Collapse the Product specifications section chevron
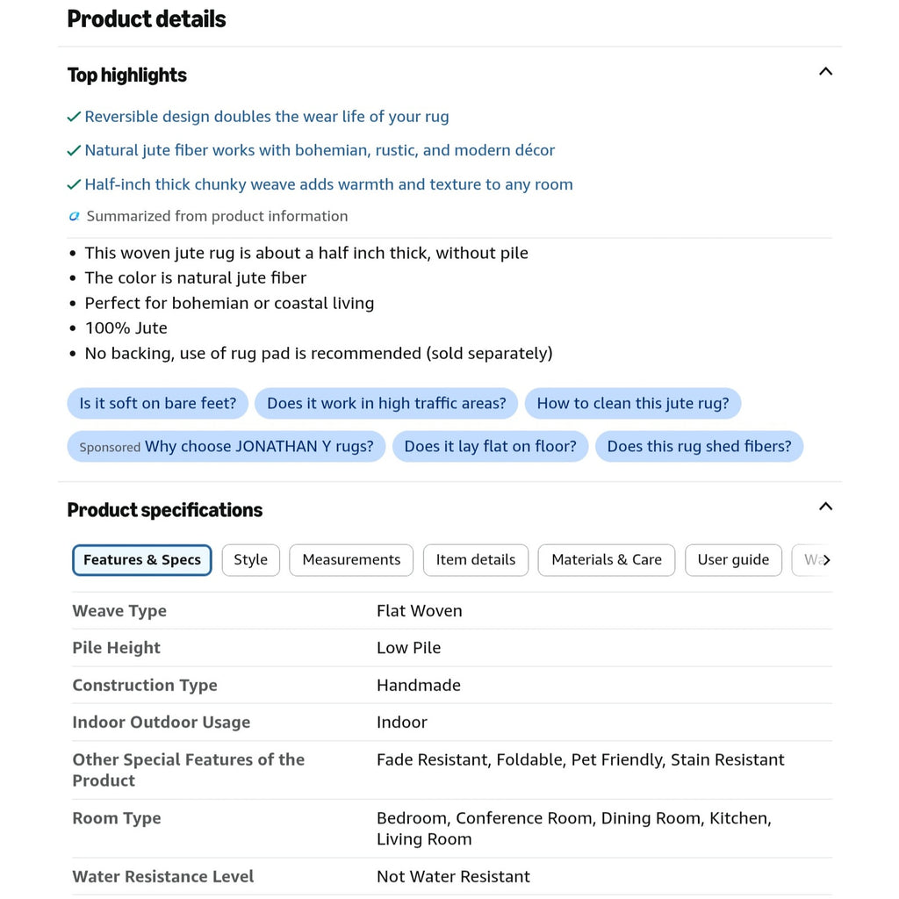The image size is (899, 899). 825,507
